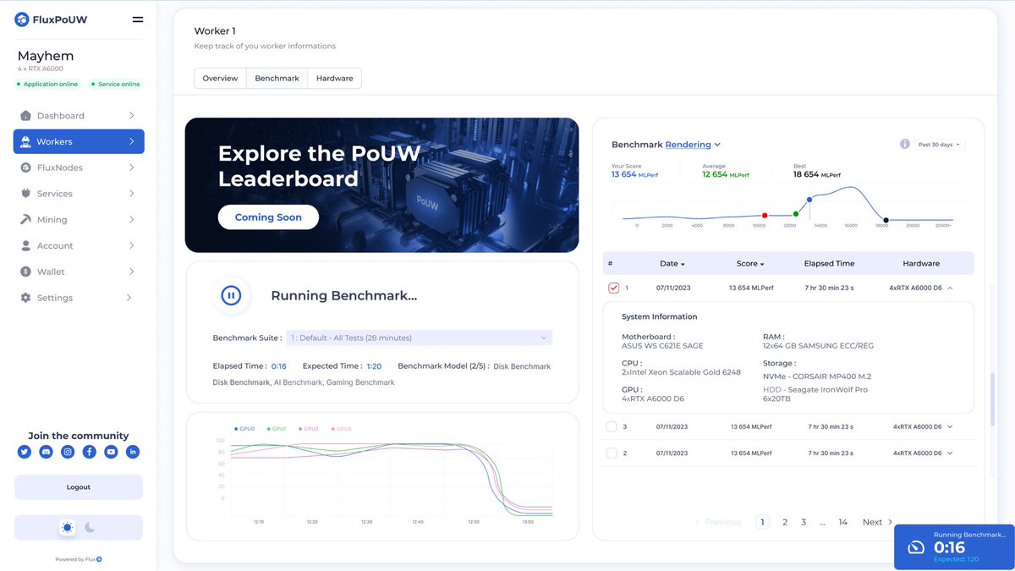1015x571 pixels.
Task: Check the checkbox for benchmark row 3
Action: click(612, 426)
